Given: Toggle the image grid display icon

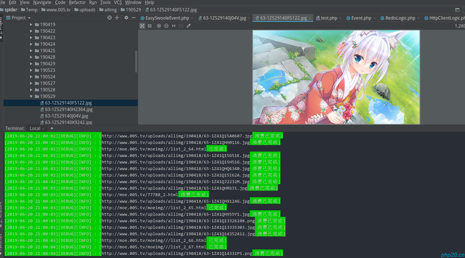Looking at the screenshot, I should (150, 26).
